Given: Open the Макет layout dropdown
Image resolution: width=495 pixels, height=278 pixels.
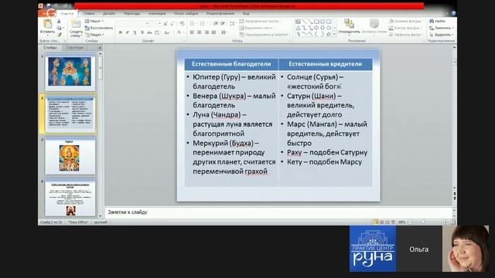Looking at the screenshot, I should tap(94, 21).
